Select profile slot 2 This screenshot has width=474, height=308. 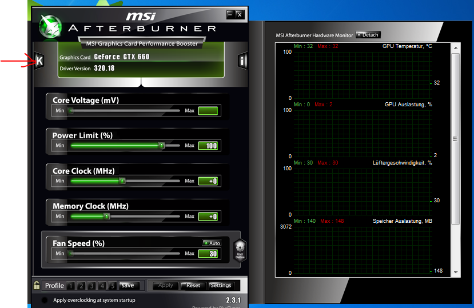click(x=81, y=286)
